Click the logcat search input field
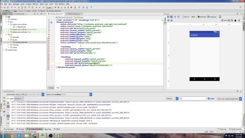 [x=193, y=99]
